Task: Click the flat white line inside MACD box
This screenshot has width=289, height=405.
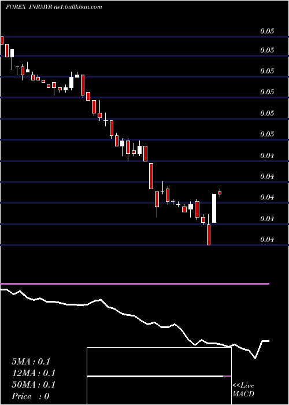Action: pyautogui.click(x=155, y=376)
